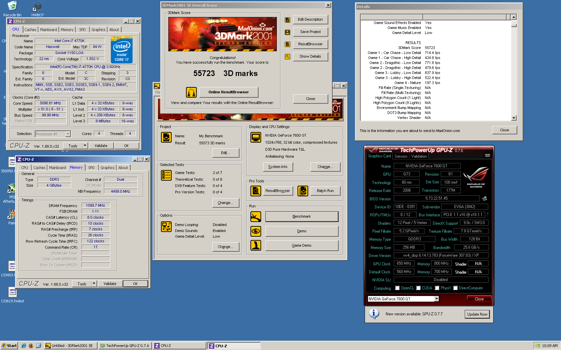Toggle the PhysX checkbox in GPU-Z
Image resolution: width=561 pixels, height=350 pixels.
click(x=437, y=288)
